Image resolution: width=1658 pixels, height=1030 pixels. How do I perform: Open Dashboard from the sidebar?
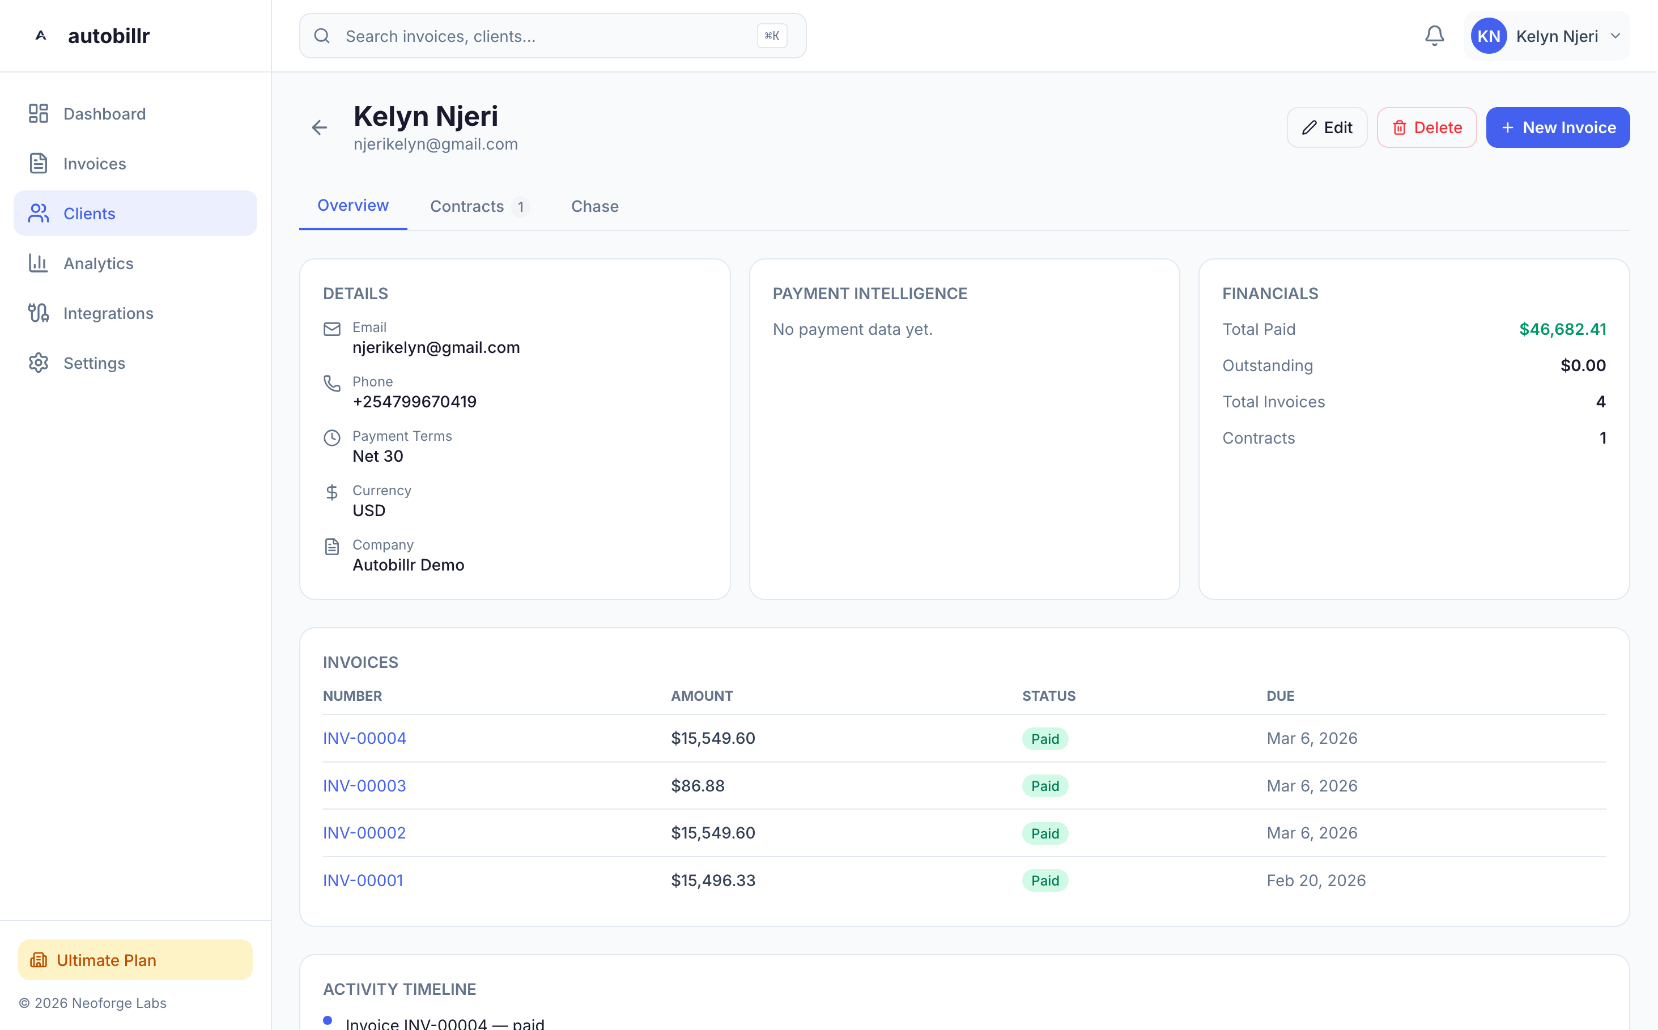(104, 114)
